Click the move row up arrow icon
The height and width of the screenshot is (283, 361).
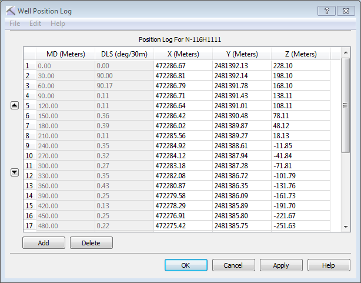coord(15,105)
